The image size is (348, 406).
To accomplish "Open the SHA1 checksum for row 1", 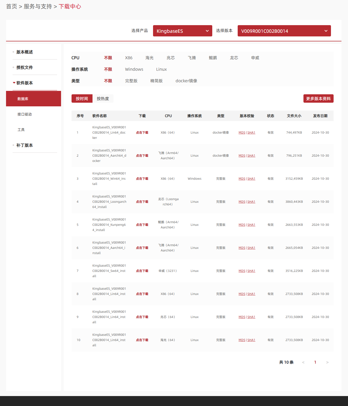I will click(x=251, y=133).
